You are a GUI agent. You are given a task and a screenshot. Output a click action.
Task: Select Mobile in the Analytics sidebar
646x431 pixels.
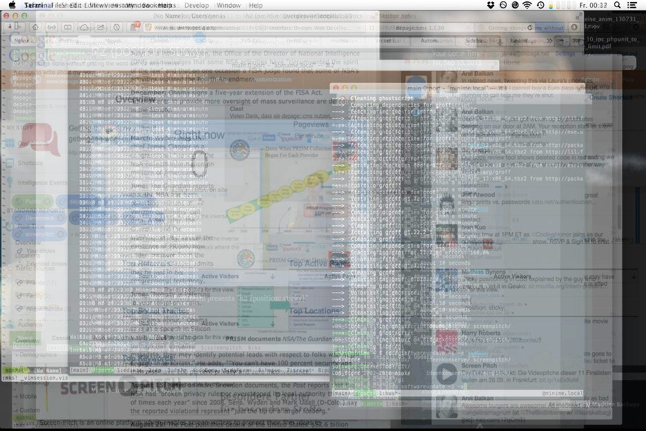click(28, 396)
